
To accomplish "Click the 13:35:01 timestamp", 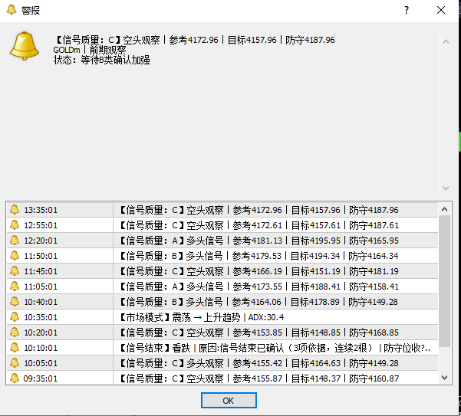I will tap(41, 210).
